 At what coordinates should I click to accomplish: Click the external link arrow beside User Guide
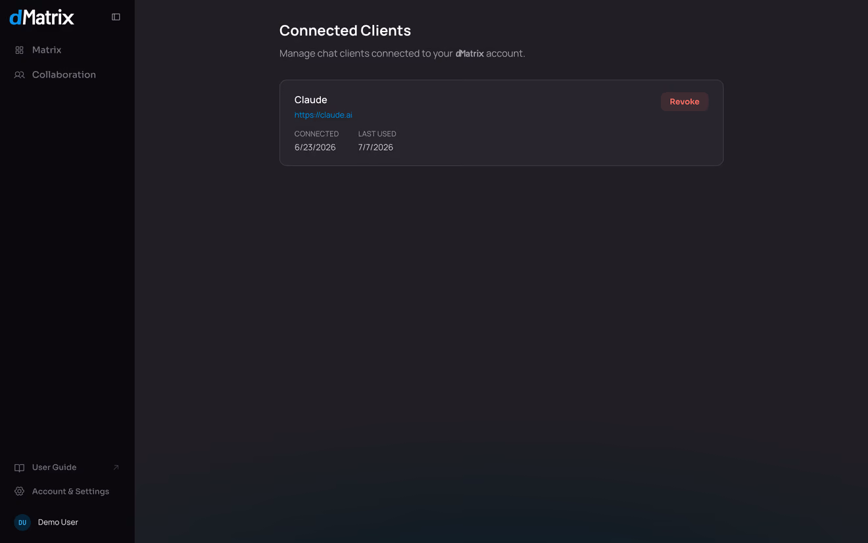[116, 467]
